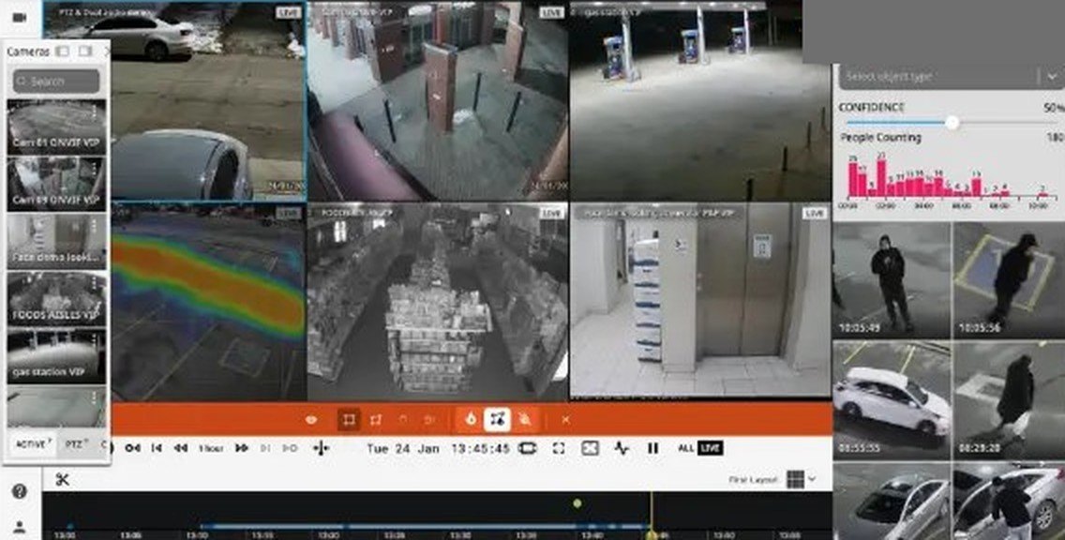Image resolution: width=1065 pixels, height=540 pixels.
Task: Enter fullscreen mode
Action: 559,448
